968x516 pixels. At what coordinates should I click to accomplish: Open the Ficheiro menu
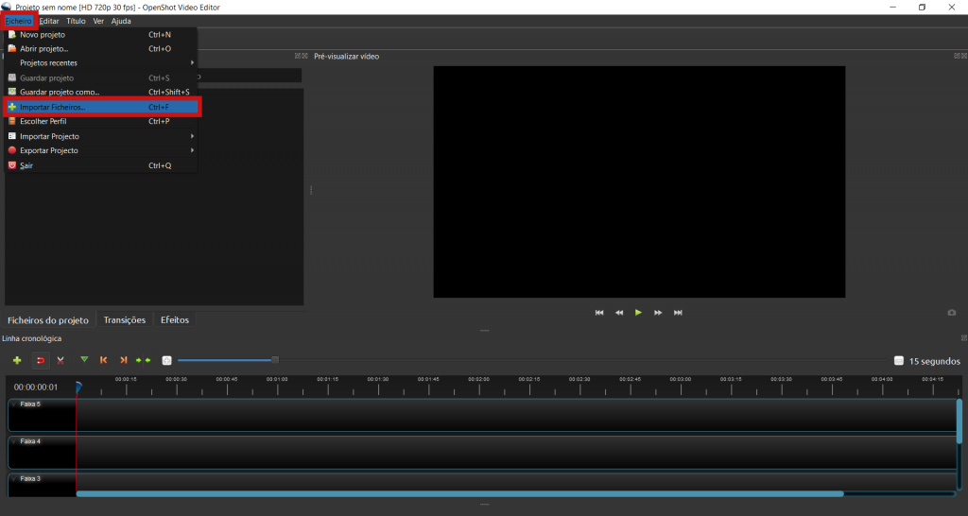(x=19, y=21)
